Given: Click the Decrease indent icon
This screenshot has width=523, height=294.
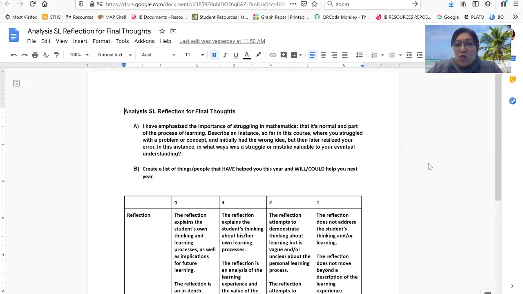Looking at the screenshot, I should tap(409, 55).
